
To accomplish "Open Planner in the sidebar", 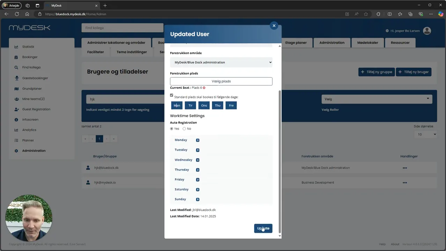I will click(28, 140).
